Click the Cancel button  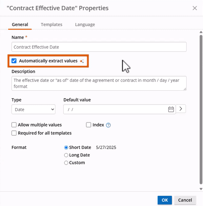click(185, 200)
